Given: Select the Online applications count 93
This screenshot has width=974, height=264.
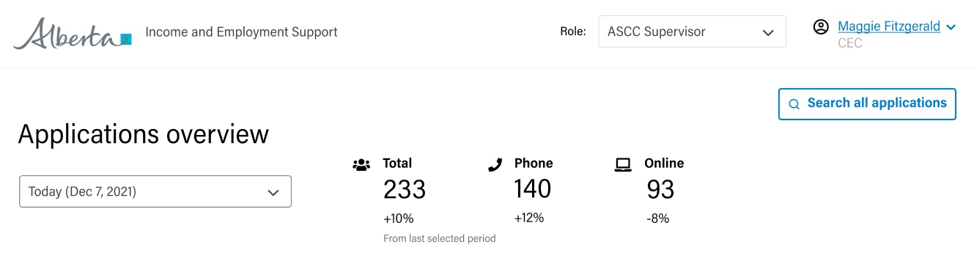Looking at the screenshot, I should tap(660, 190).
